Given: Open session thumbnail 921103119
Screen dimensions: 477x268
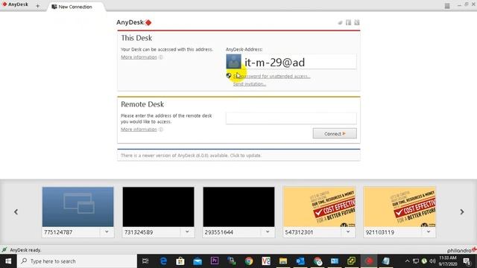Looking at the screenshot, I should [x=399, y=207].
